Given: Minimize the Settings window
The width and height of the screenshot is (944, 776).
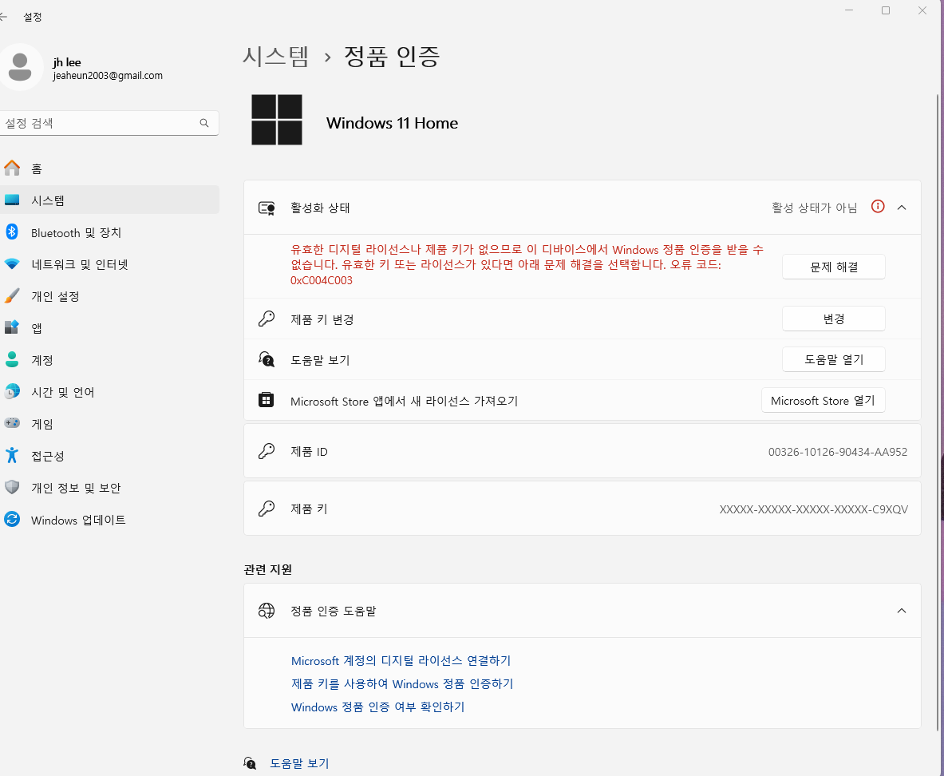Looking at the screenshot, I should (x=849, y=10).
